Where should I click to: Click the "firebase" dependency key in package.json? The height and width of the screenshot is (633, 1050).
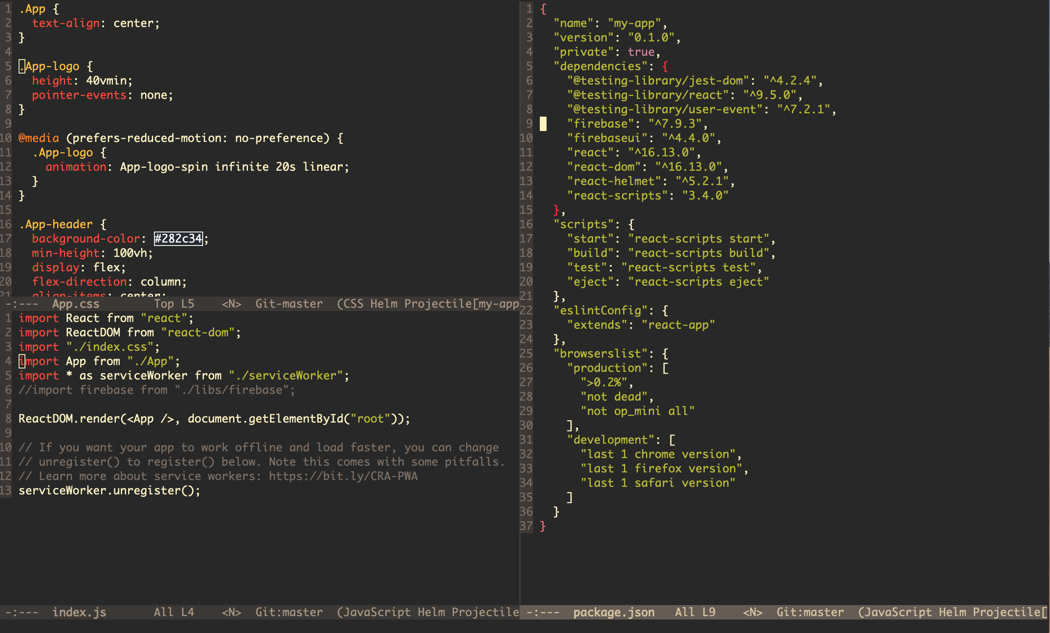click(x=600, y=123)
